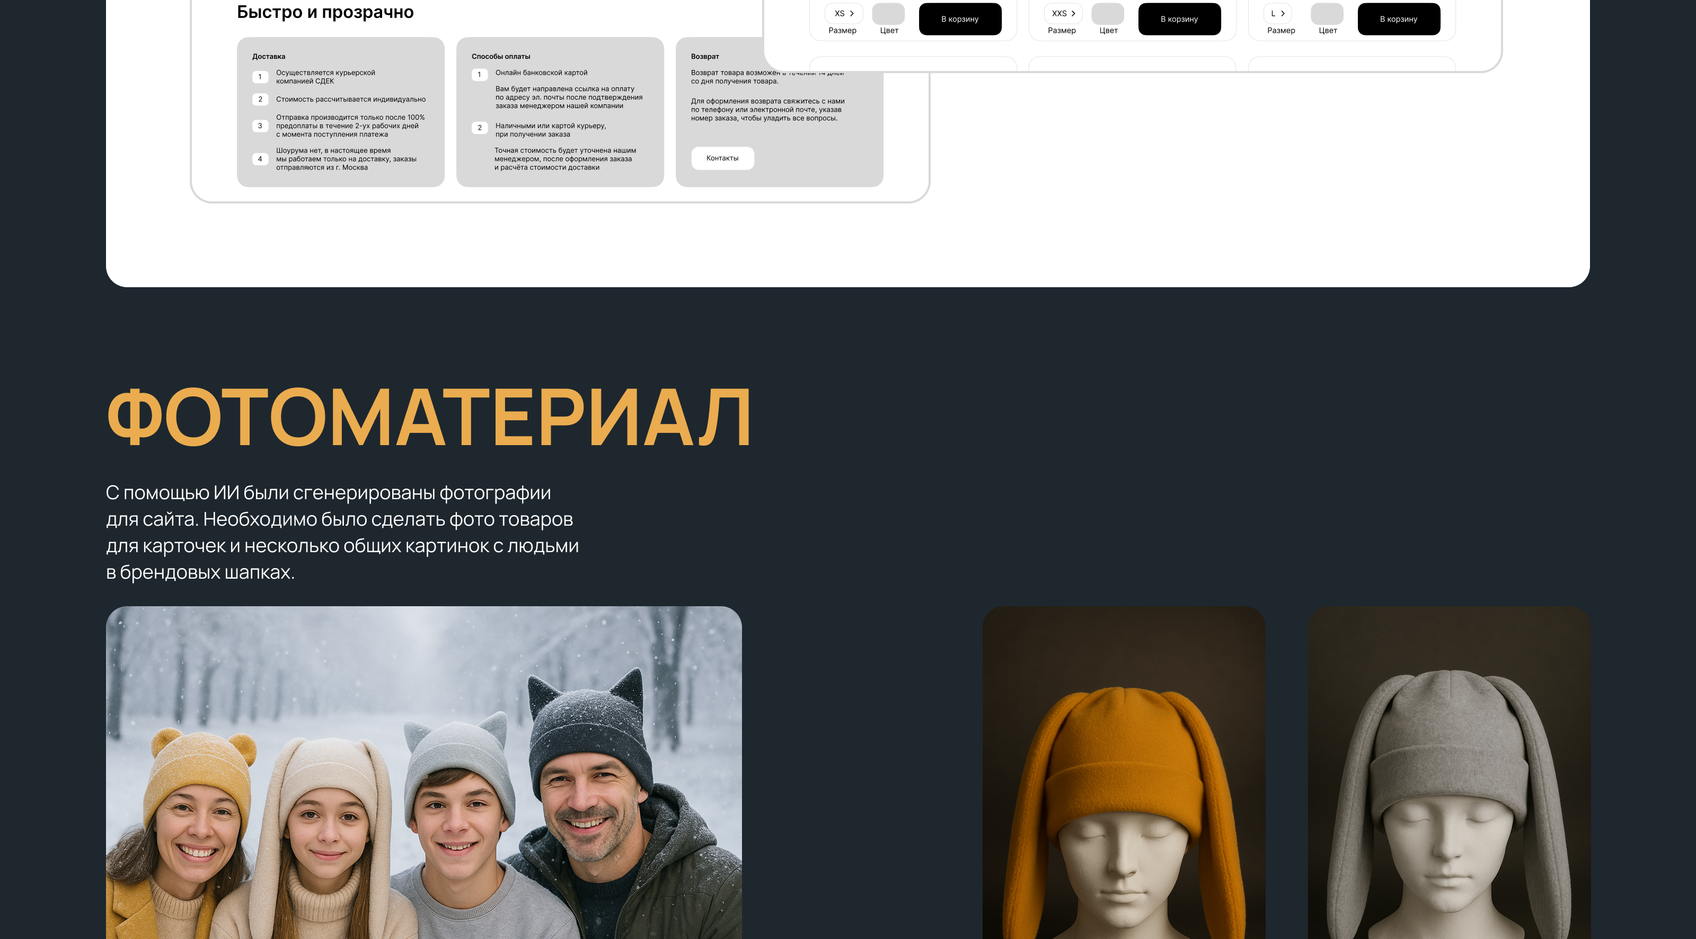Click the step 3 badge in Доставка card

[x=260, y=126]
